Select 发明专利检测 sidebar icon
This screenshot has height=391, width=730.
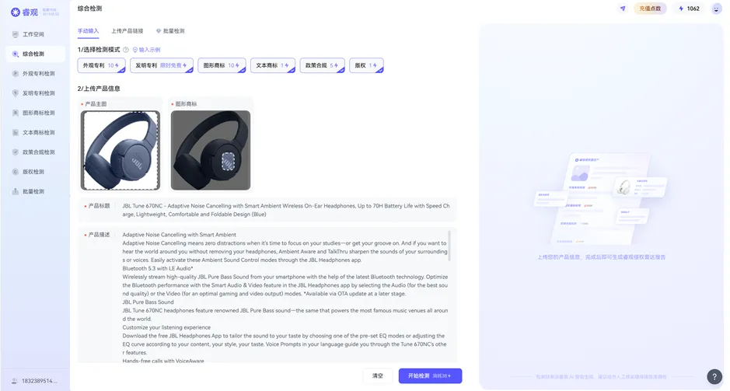16,93
